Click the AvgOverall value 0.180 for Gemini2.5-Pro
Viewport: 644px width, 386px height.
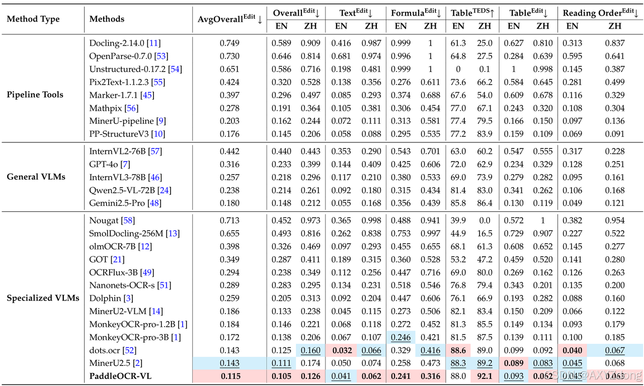pyautogui.click(x=229, y=203)
